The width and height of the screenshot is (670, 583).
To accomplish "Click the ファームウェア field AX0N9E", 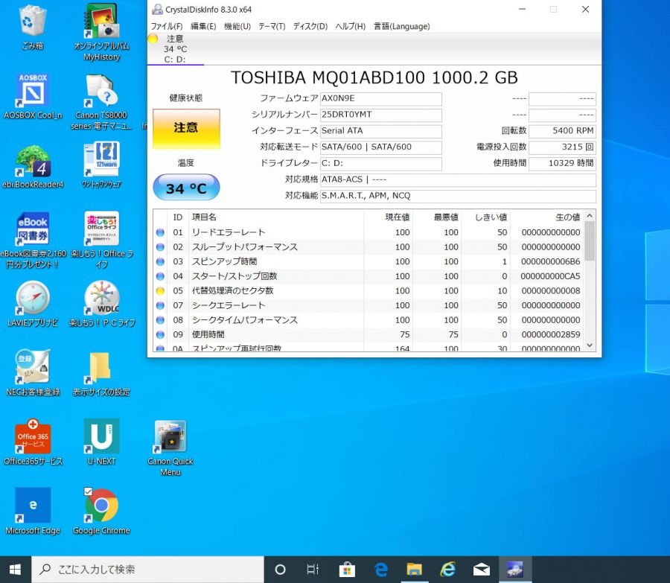I will (380, 98).
